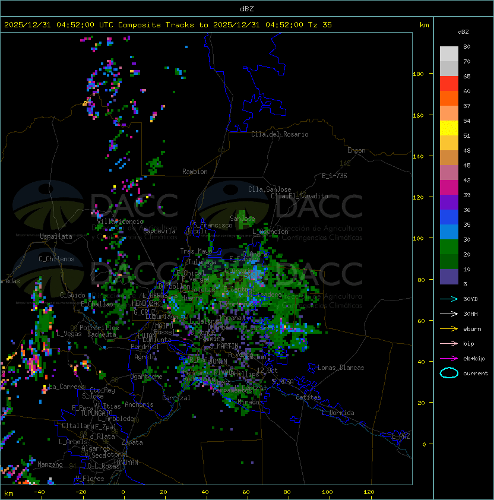Click the 140 km vertical axis tick label
The height and width of the screenshot is (500, 494).
point(418,157)
